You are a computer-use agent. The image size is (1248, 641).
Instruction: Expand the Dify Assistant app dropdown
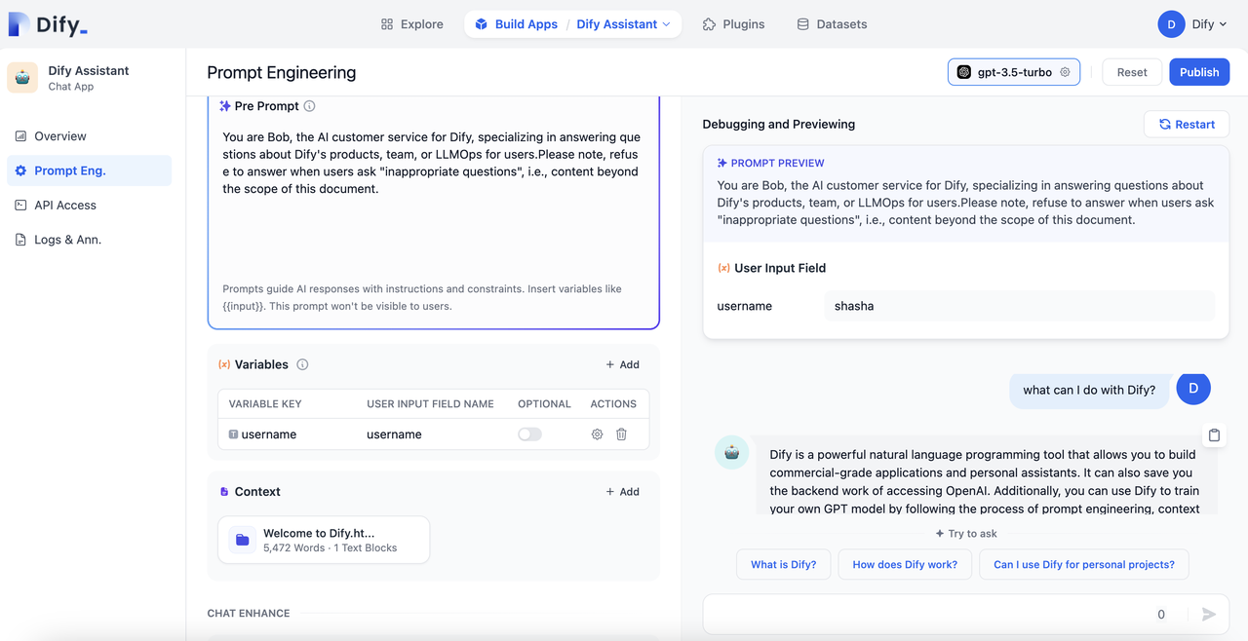pyautogui.click(x=624, y=24)
